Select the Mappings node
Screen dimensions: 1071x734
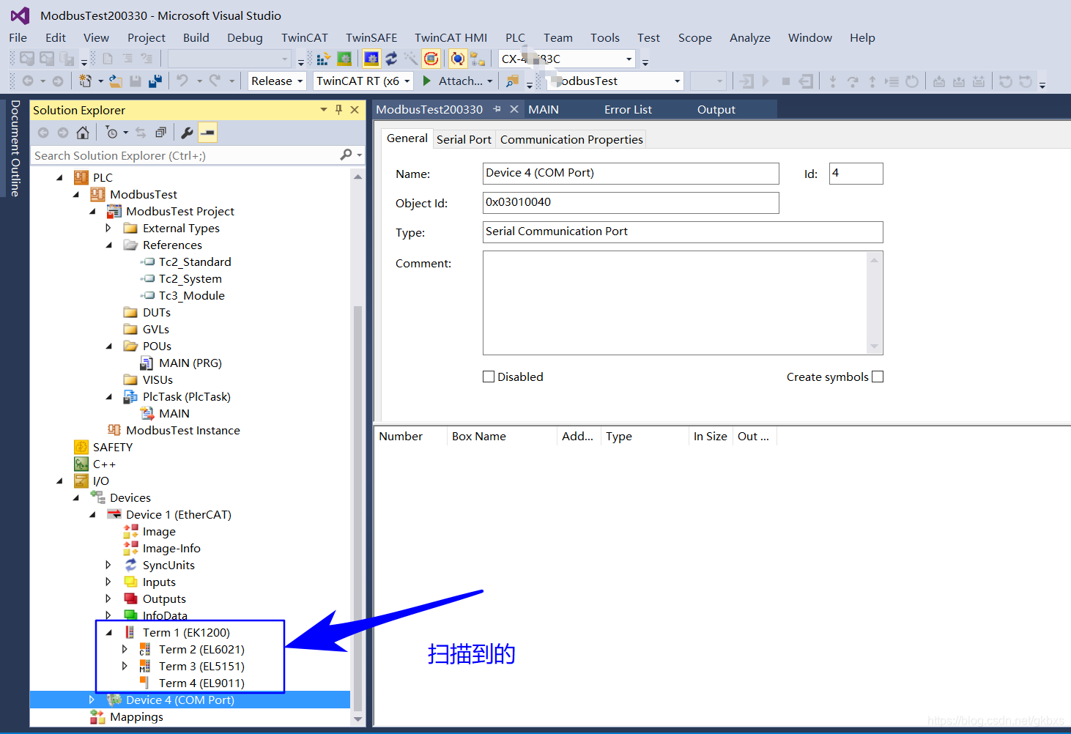[x=136, y=716]
